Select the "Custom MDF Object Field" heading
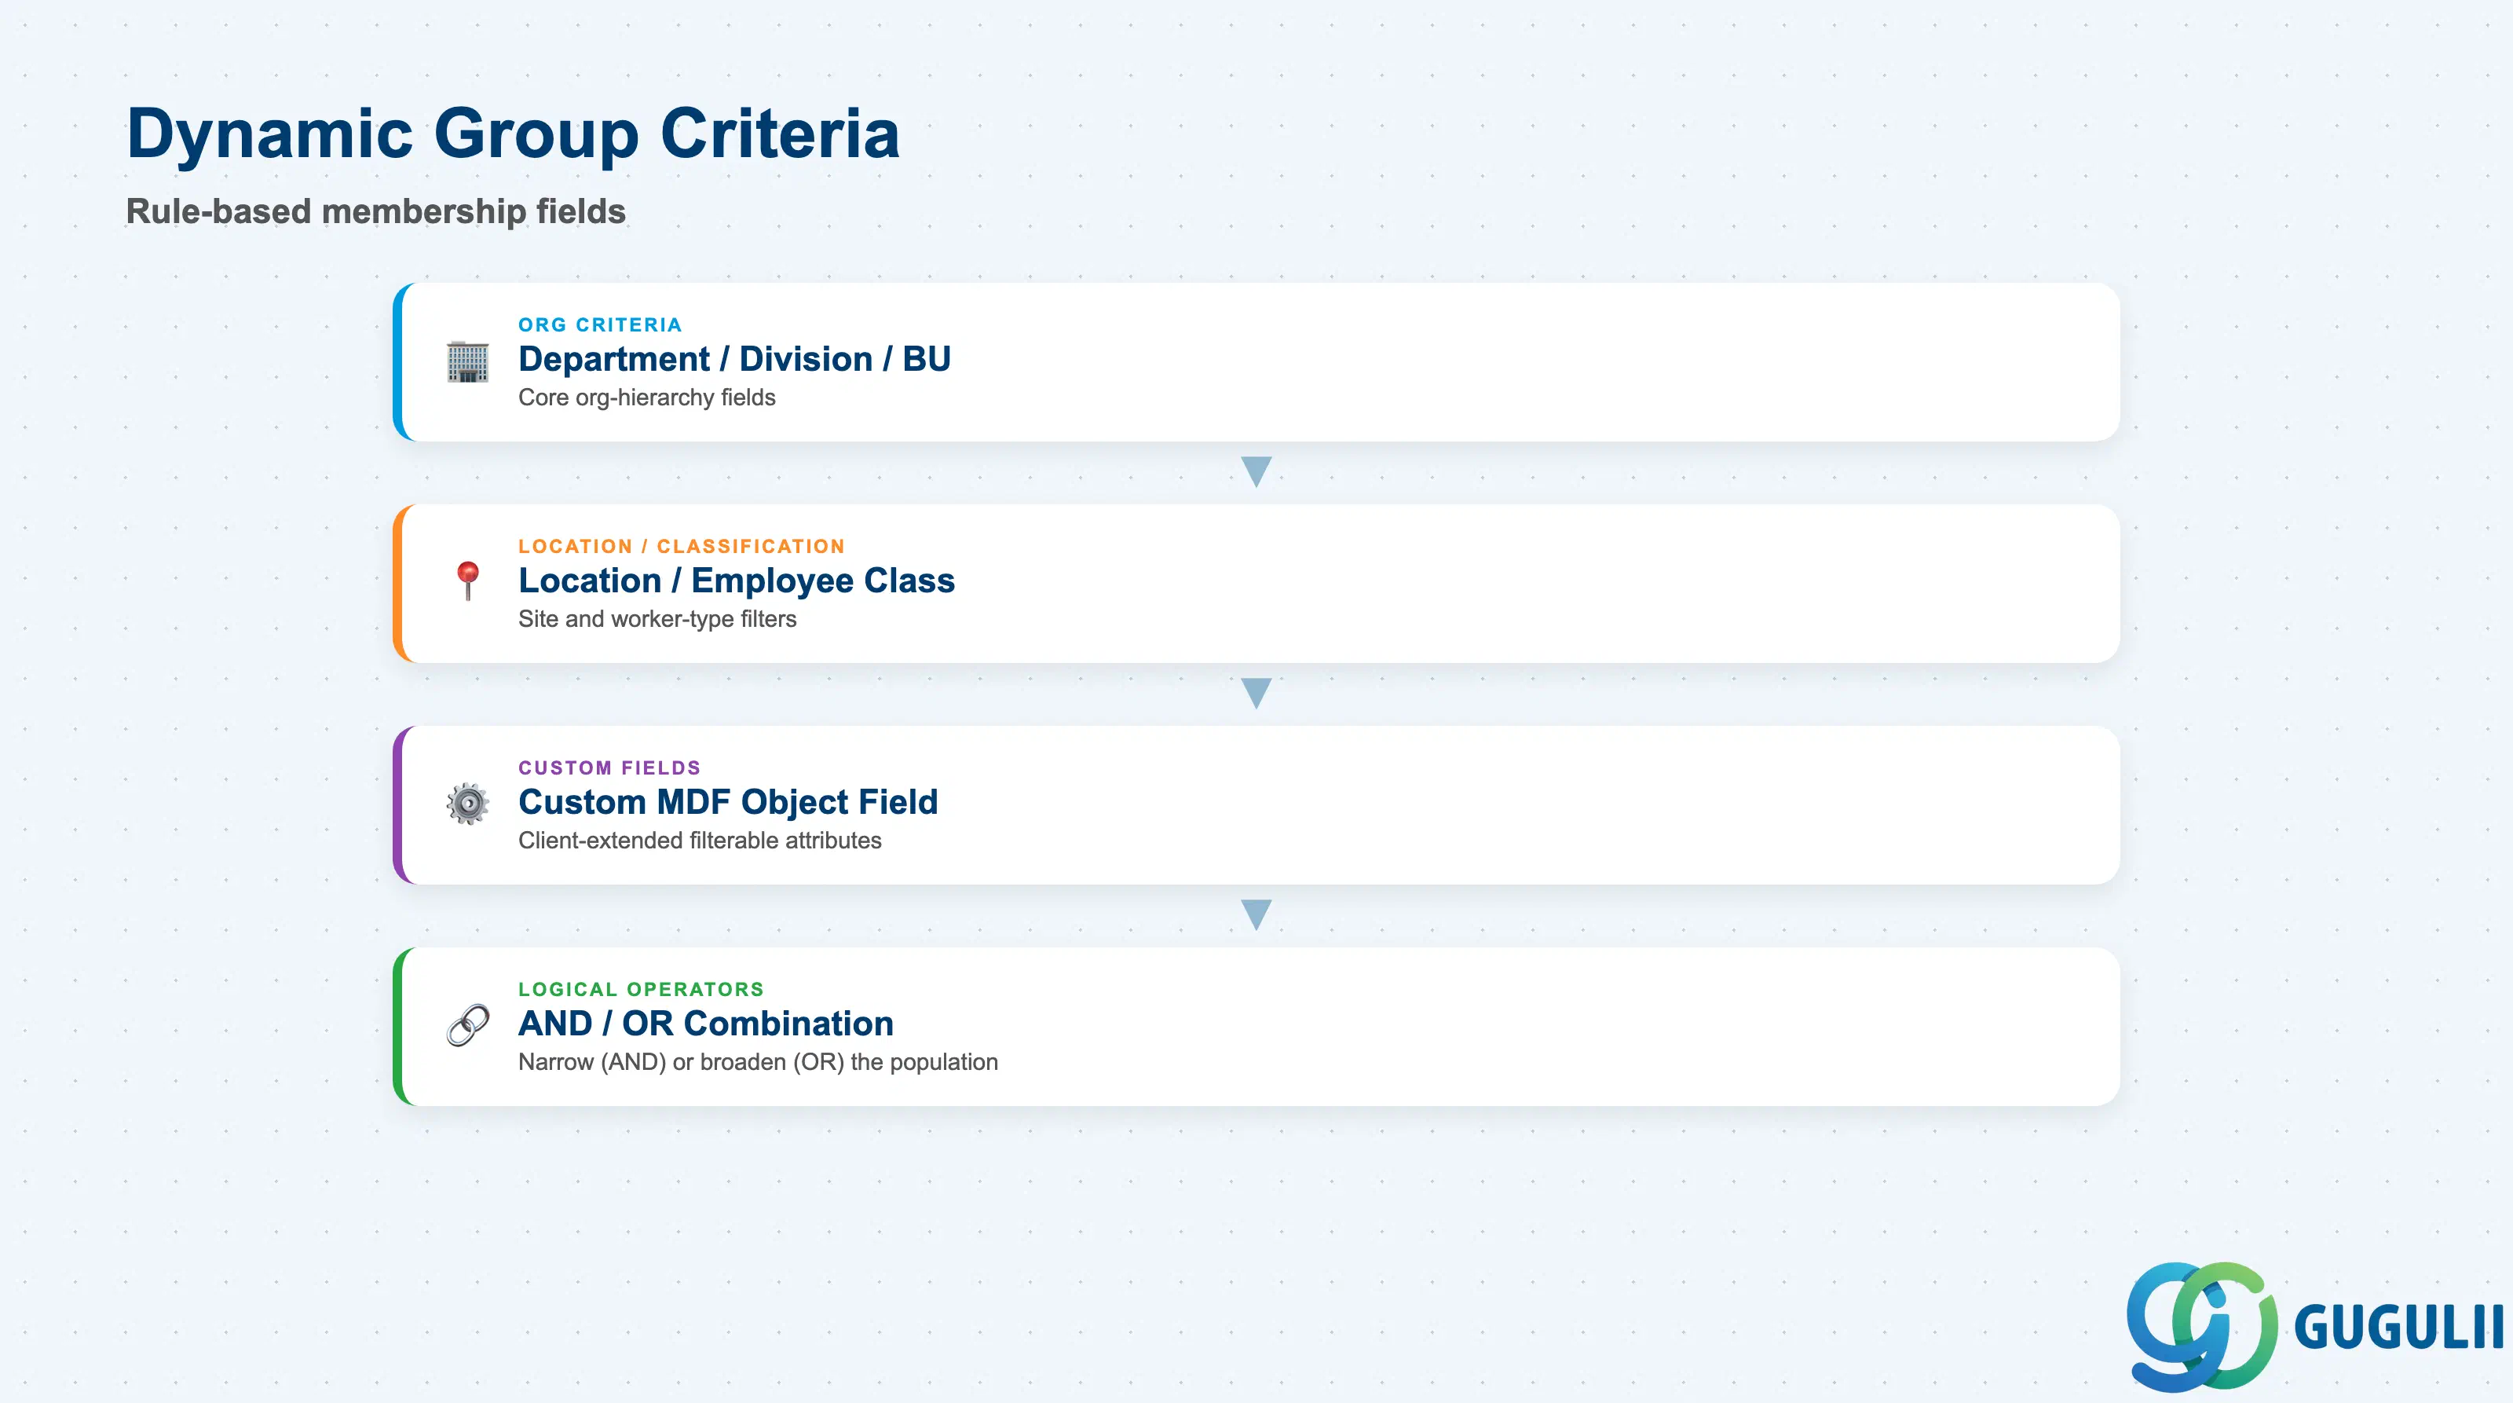Viewport: 2513px width, 1403px height. pyautogui.click(x=728, y=802)
